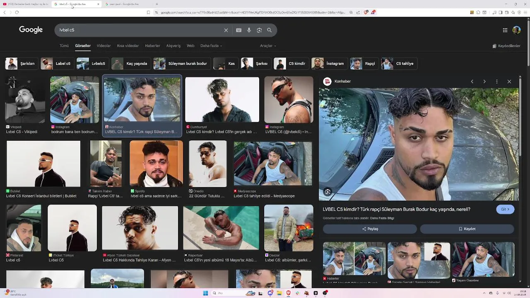This screenshot has width=530, height=298.
Task: Clear the search box with the X icon
Action: click(226, 30)
